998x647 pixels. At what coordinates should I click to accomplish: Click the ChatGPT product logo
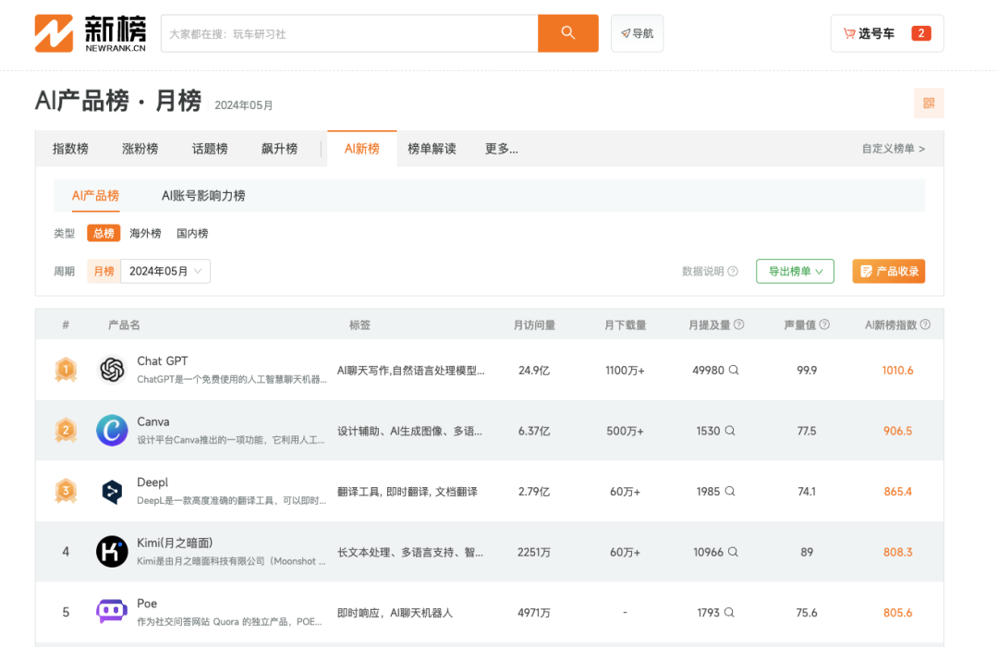[112, 370]
